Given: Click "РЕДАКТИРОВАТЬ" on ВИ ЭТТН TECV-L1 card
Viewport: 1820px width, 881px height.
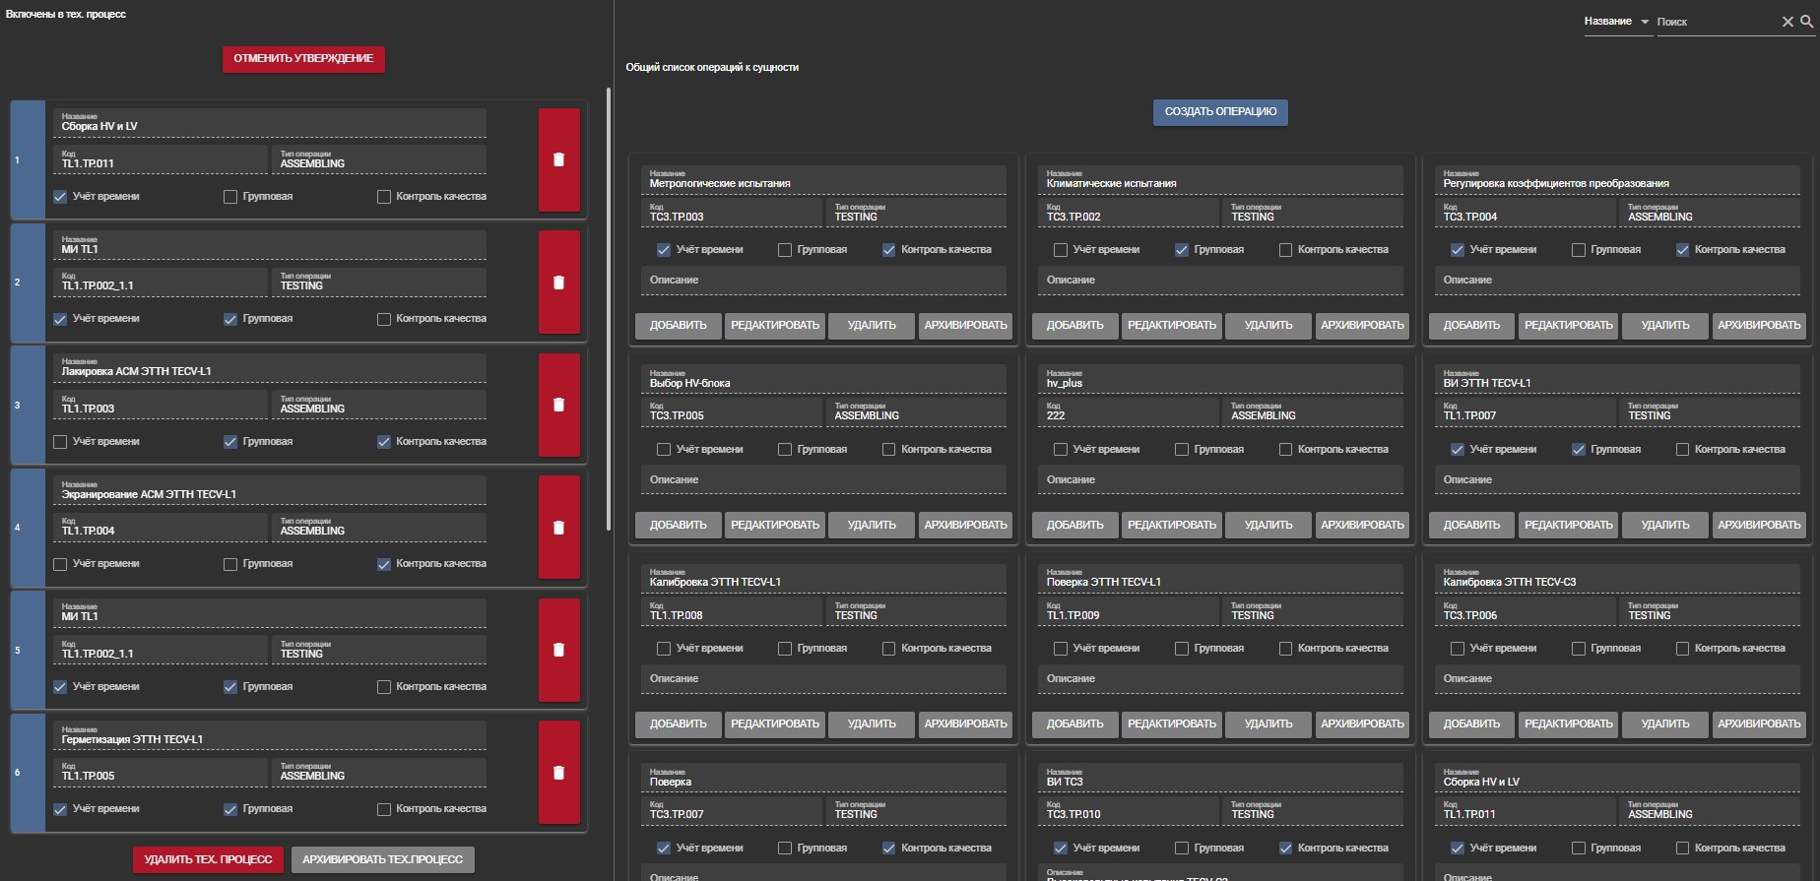Looking at the screenshot, I should coord(1569,526).
